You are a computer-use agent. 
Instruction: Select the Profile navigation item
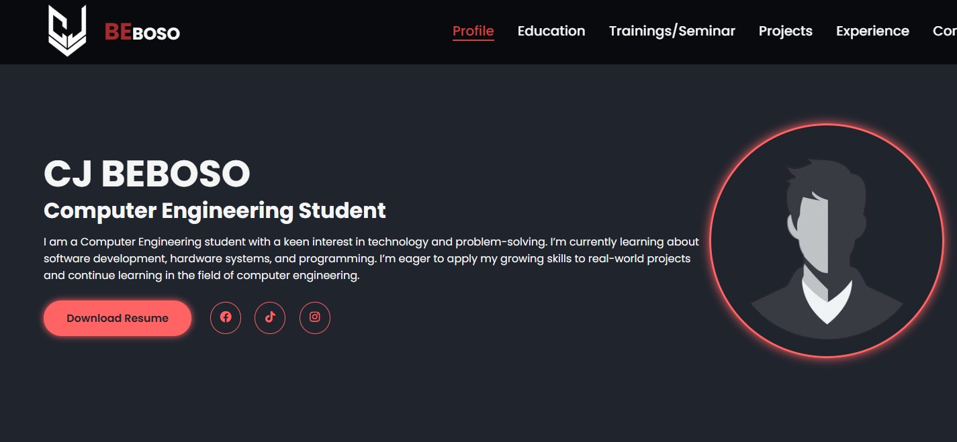point(473,31)
